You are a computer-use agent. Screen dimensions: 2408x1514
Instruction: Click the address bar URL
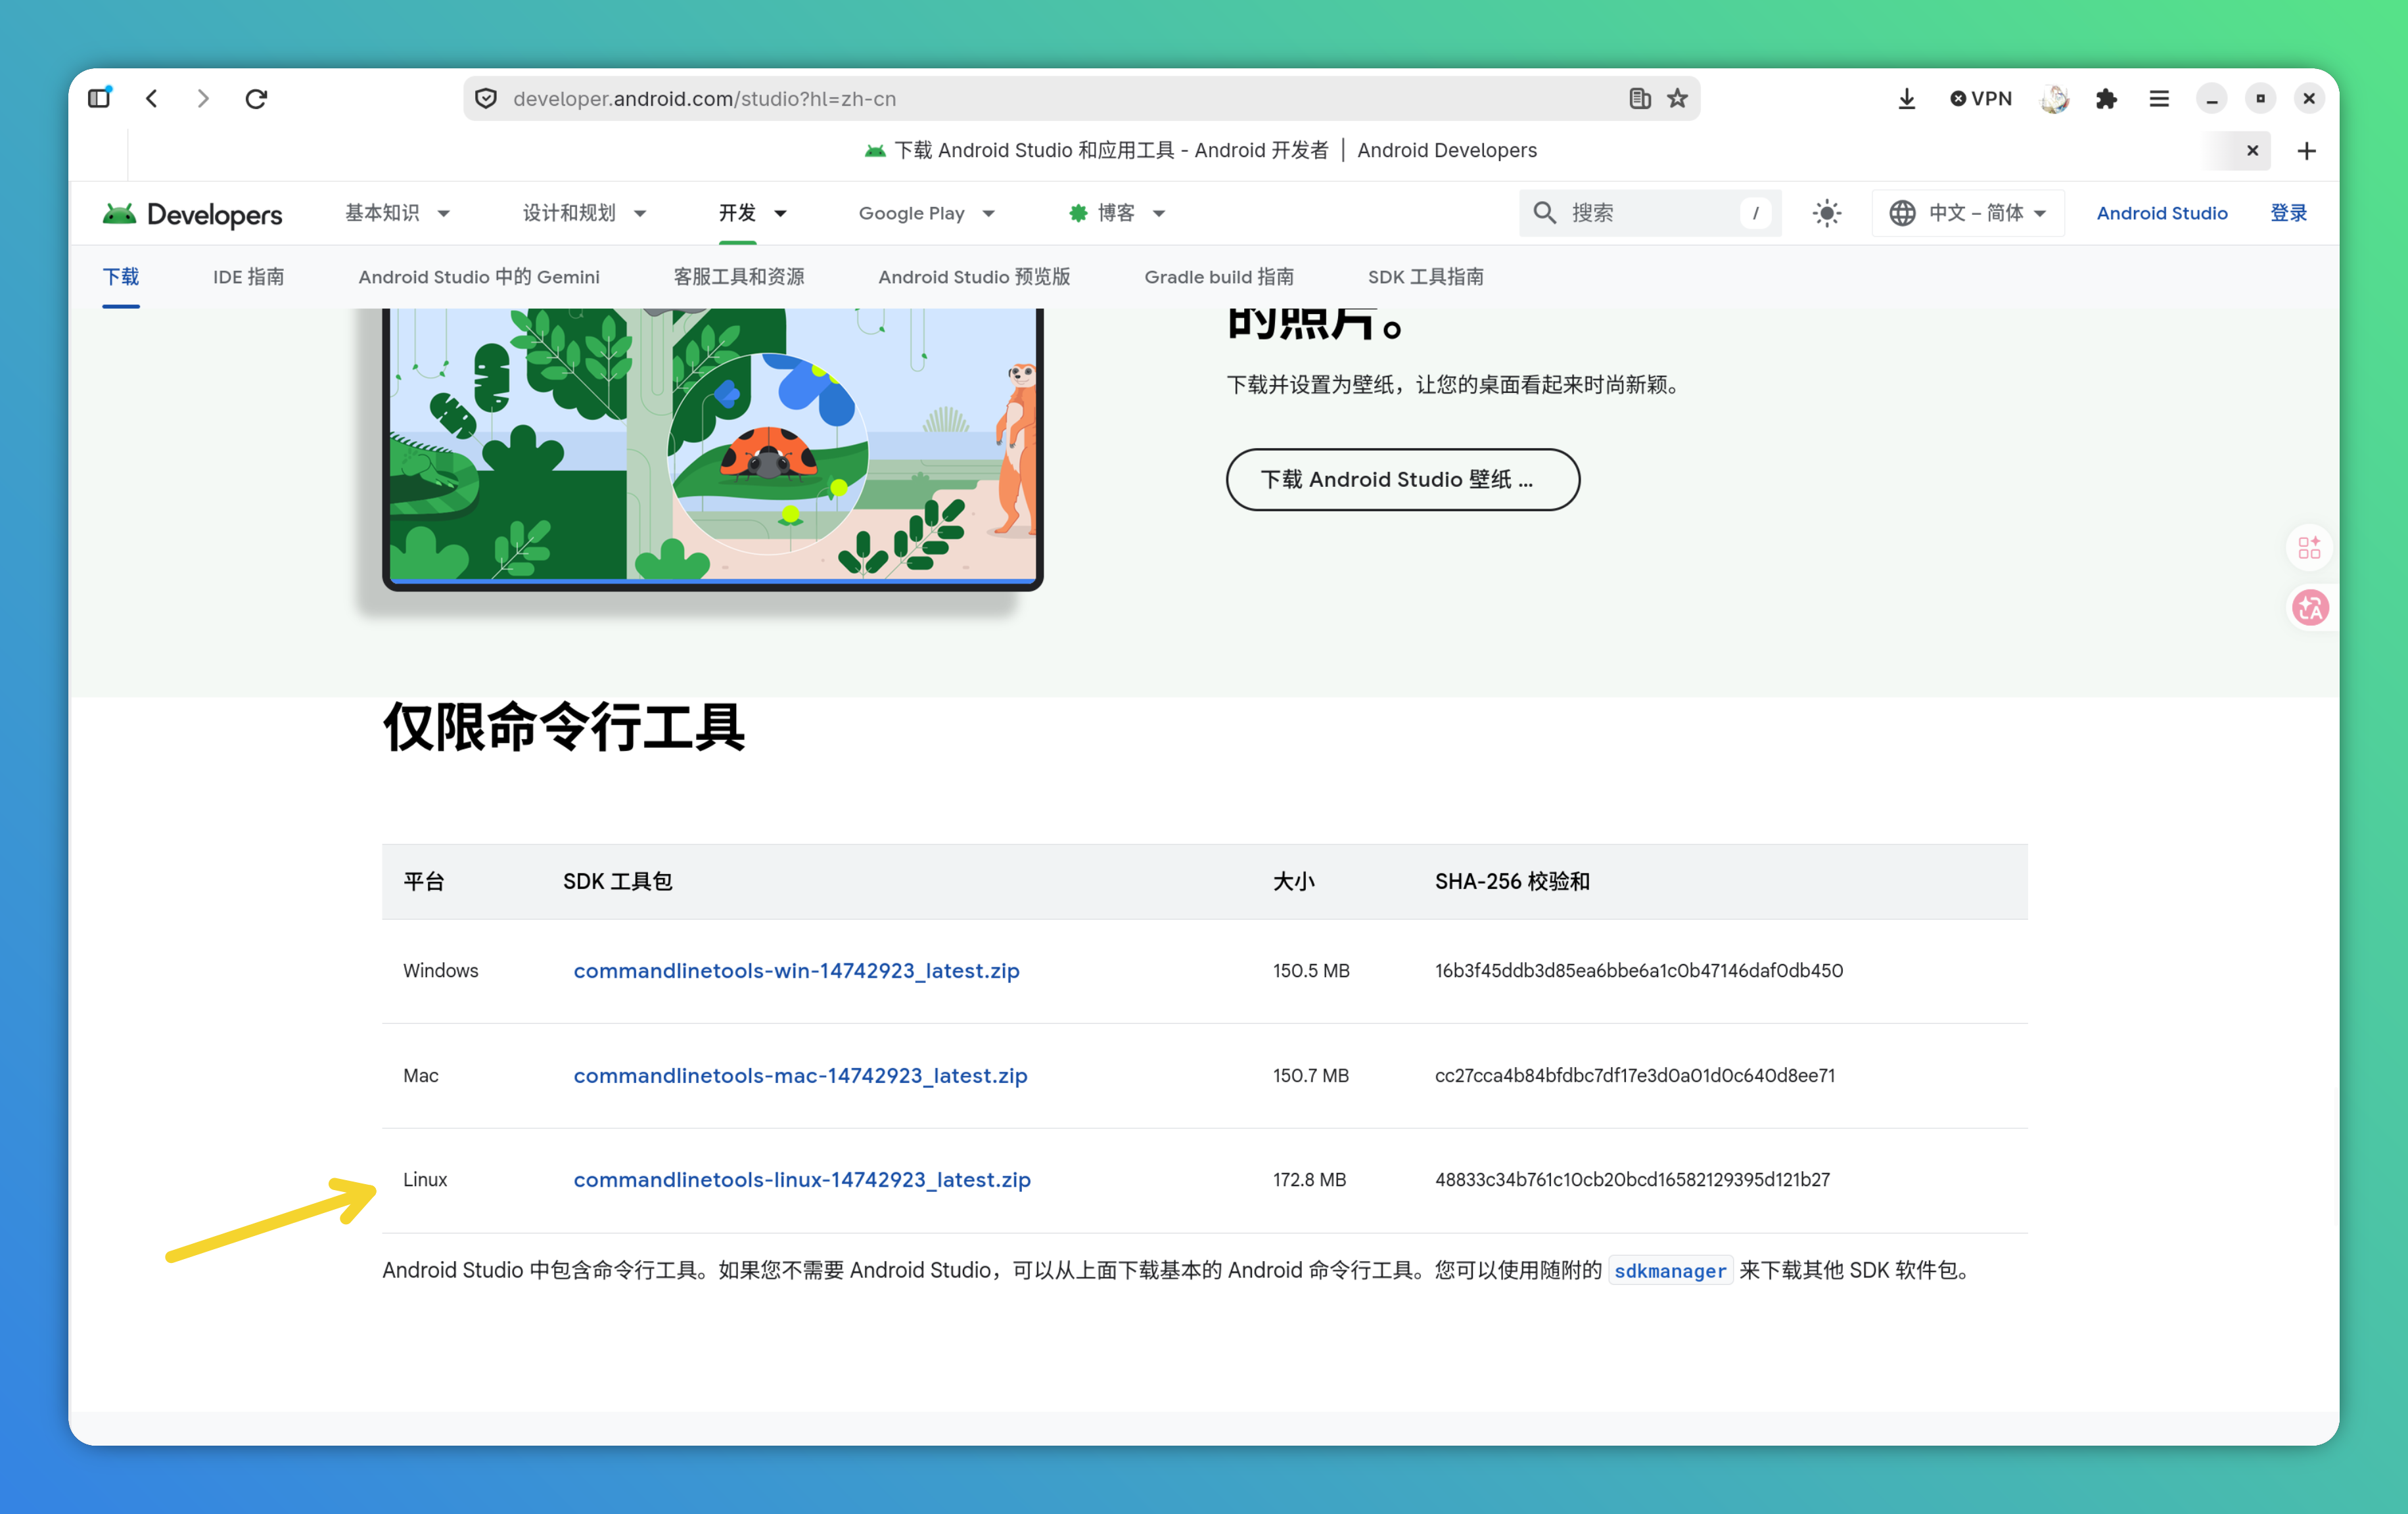click(x=704, y=98)
